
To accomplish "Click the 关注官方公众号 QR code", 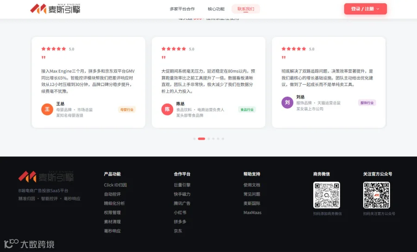I will pos(377,195).
